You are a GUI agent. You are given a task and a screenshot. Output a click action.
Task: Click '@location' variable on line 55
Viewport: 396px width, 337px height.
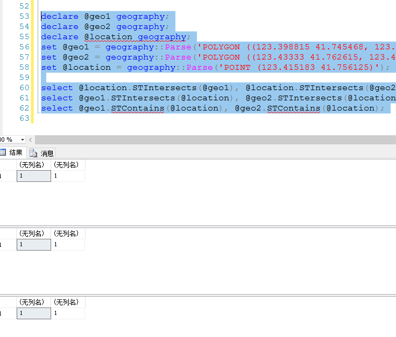[x=108, y=37]
